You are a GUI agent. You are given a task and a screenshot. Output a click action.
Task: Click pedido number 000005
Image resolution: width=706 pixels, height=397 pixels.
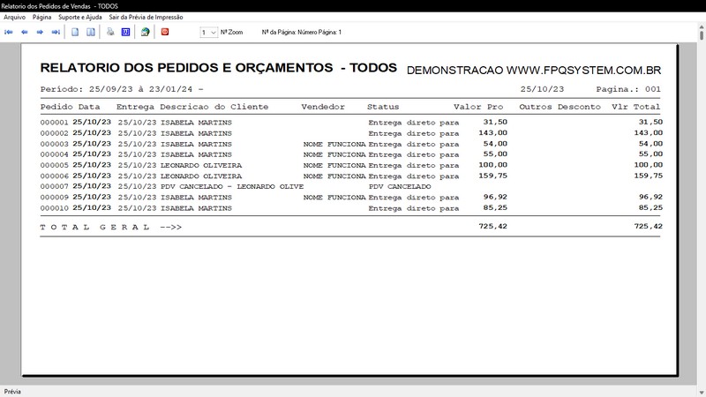coord(54,166)
